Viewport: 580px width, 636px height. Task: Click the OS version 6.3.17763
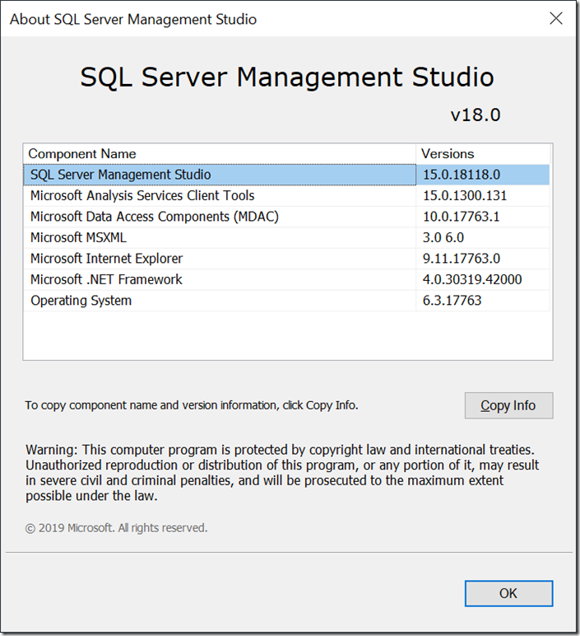coord(452,301)
